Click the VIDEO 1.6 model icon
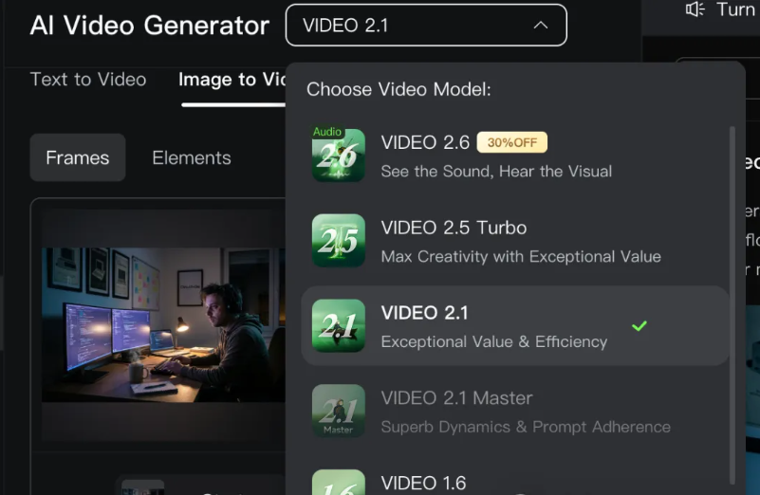760x495 pixels. [339, 483]
